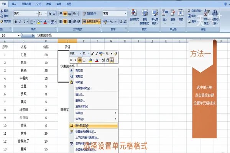Increase indent in the ribbon
Viewport: 230px width, 153px height.
click(79, 22)
